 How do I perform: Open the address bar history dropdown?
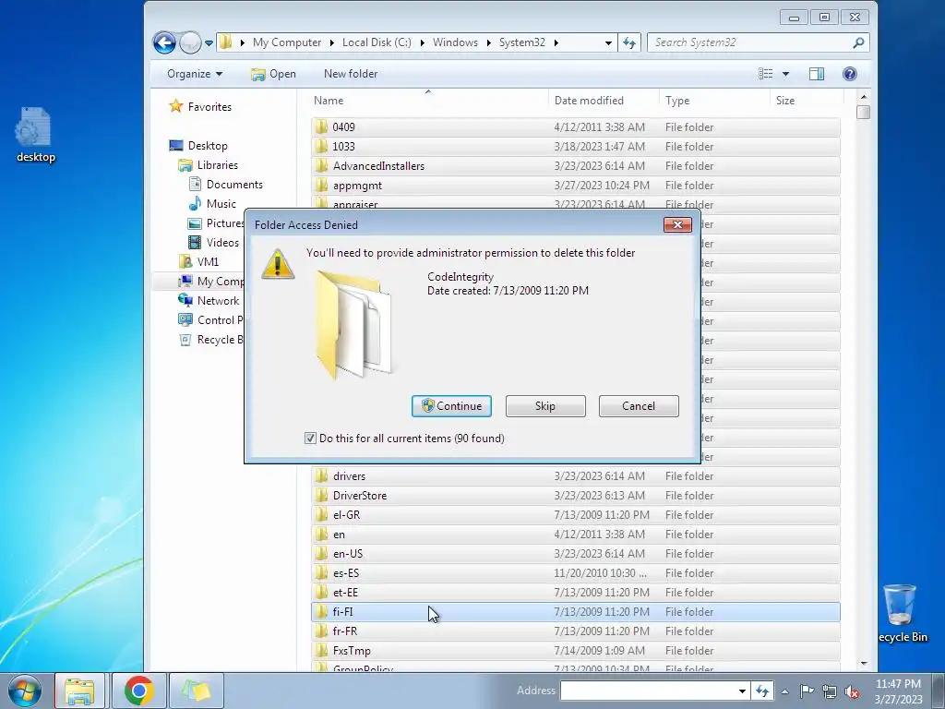(608, 42)
